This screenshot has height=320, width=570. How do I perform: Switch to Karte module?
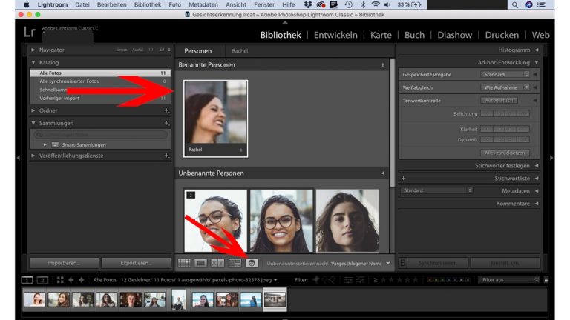pos(381,35)
